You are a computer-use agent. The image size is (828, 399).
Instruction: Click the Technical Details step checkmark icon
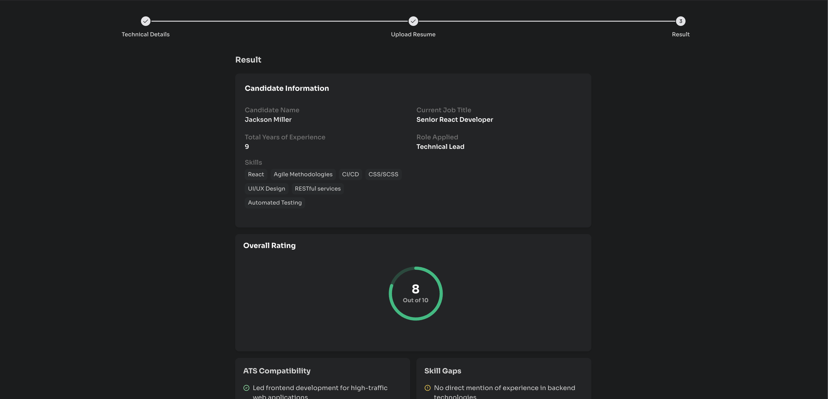146,21
